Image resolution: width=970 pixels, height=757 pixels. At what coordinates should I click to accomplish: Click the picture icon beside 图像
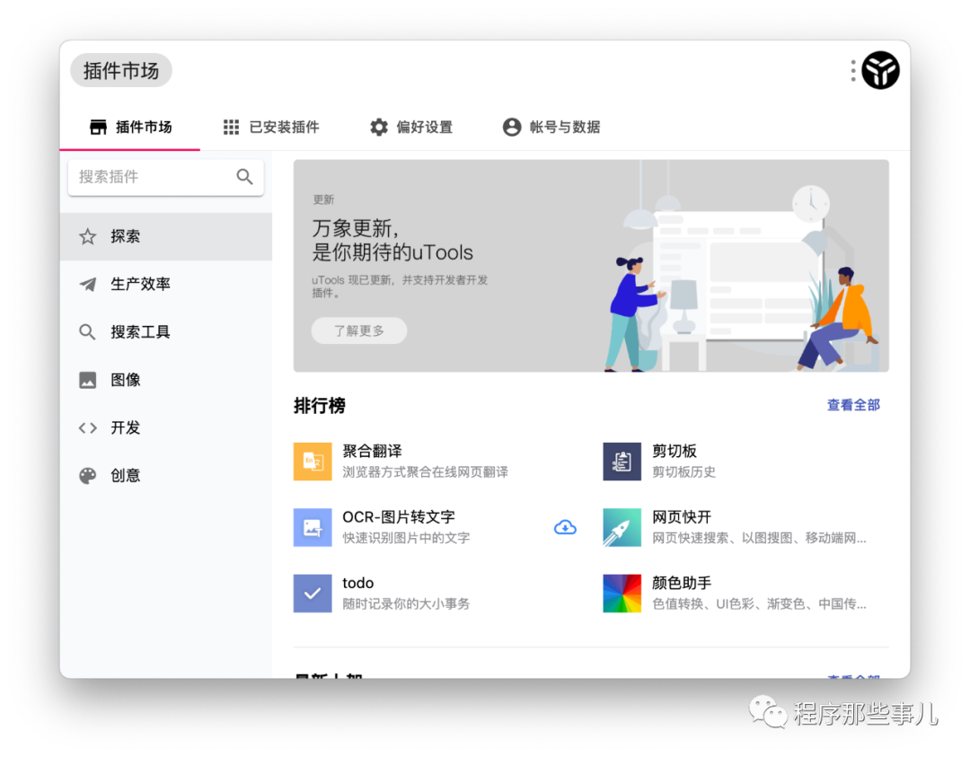(x=88, y=380)
